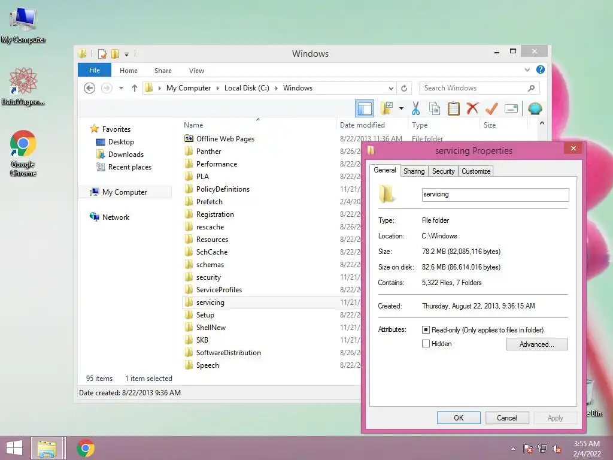Toggle the navigation pane layout button
Screen dimensions: 613x460
point(365,109)
